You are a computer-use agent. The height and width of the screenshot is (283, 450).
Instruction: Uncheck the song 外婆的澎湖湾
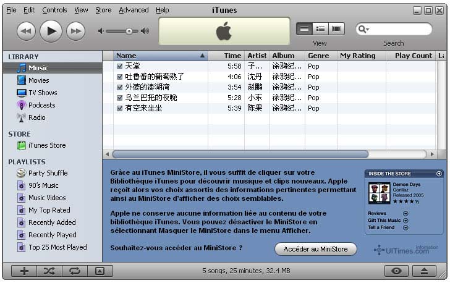[120, 87]
